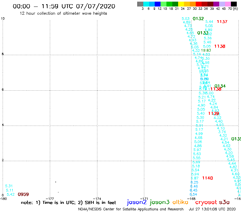Click the jason3 satellite legend label
The image size is (241, 212).
(x=160, y=202)
